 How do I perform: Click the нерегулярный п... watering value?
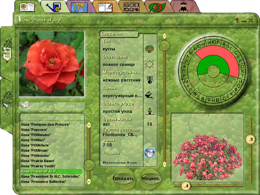click(x=122, y=96)
